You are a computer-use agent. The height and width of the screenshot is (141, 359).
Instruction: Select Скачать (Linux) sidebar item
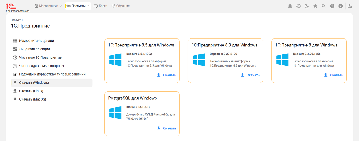click(x=51, y=91)
